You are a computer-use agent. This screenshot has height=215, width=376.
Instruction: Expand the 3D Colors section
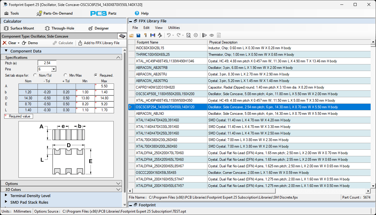pyautogui.click(x=118, y=189)
